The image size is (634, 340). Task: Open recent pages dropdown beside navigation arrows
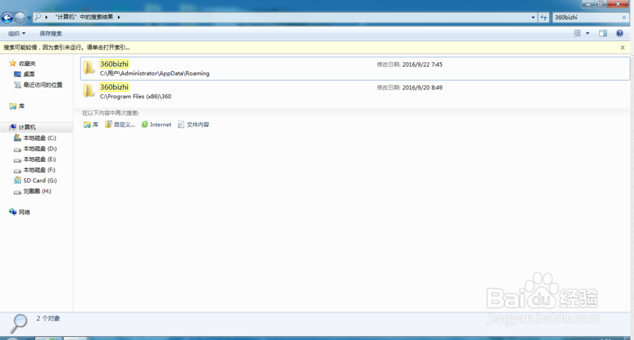[x=30, y=18]
